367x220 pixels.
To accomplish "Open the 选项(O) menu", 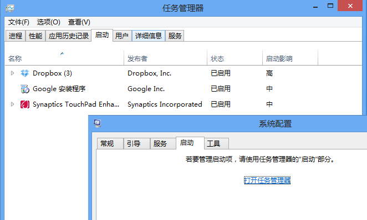I will (x=49, y=22).
